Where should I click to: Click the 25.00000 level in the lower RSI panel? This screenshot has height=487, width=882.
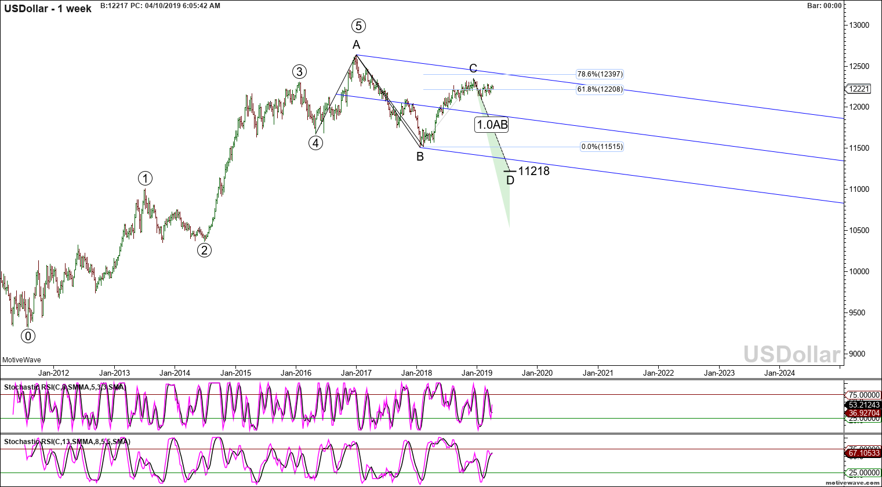coord(864,473)
